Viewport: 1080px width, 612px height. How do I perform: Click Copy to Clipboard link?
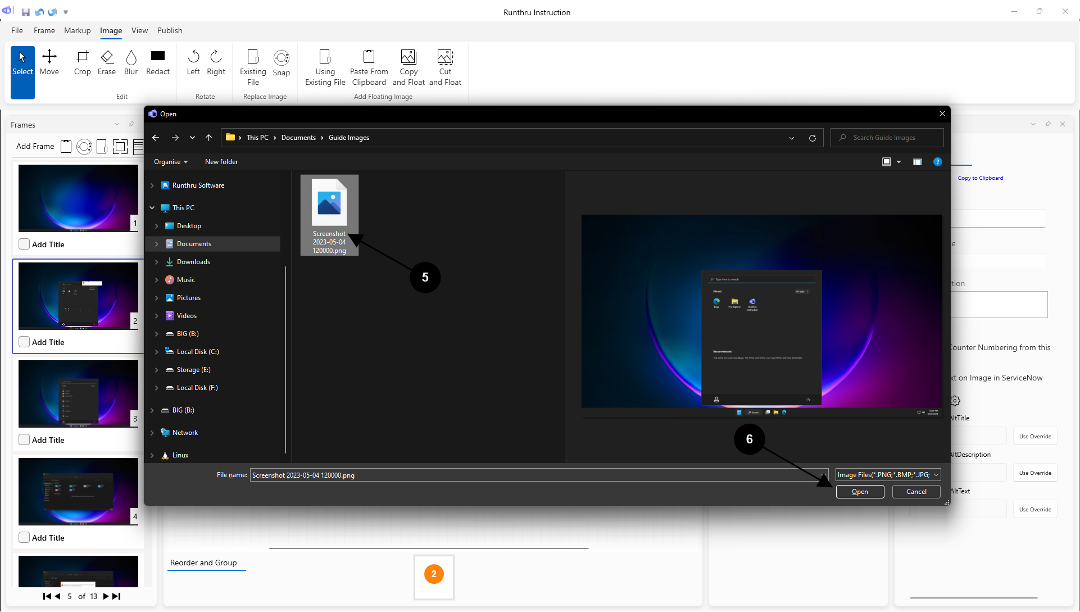(x=980, y=178)
